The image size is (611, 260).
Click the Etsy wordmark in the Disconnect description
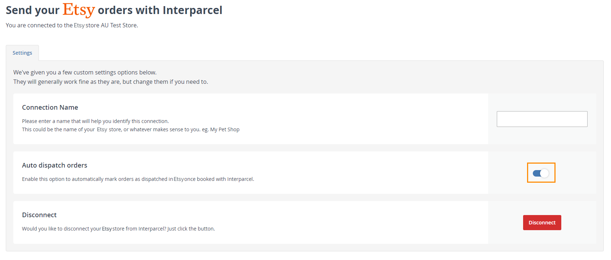click(x=107, y=229)
